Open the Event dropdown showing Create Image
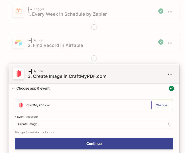185x153 pixels. click(94, 124)
